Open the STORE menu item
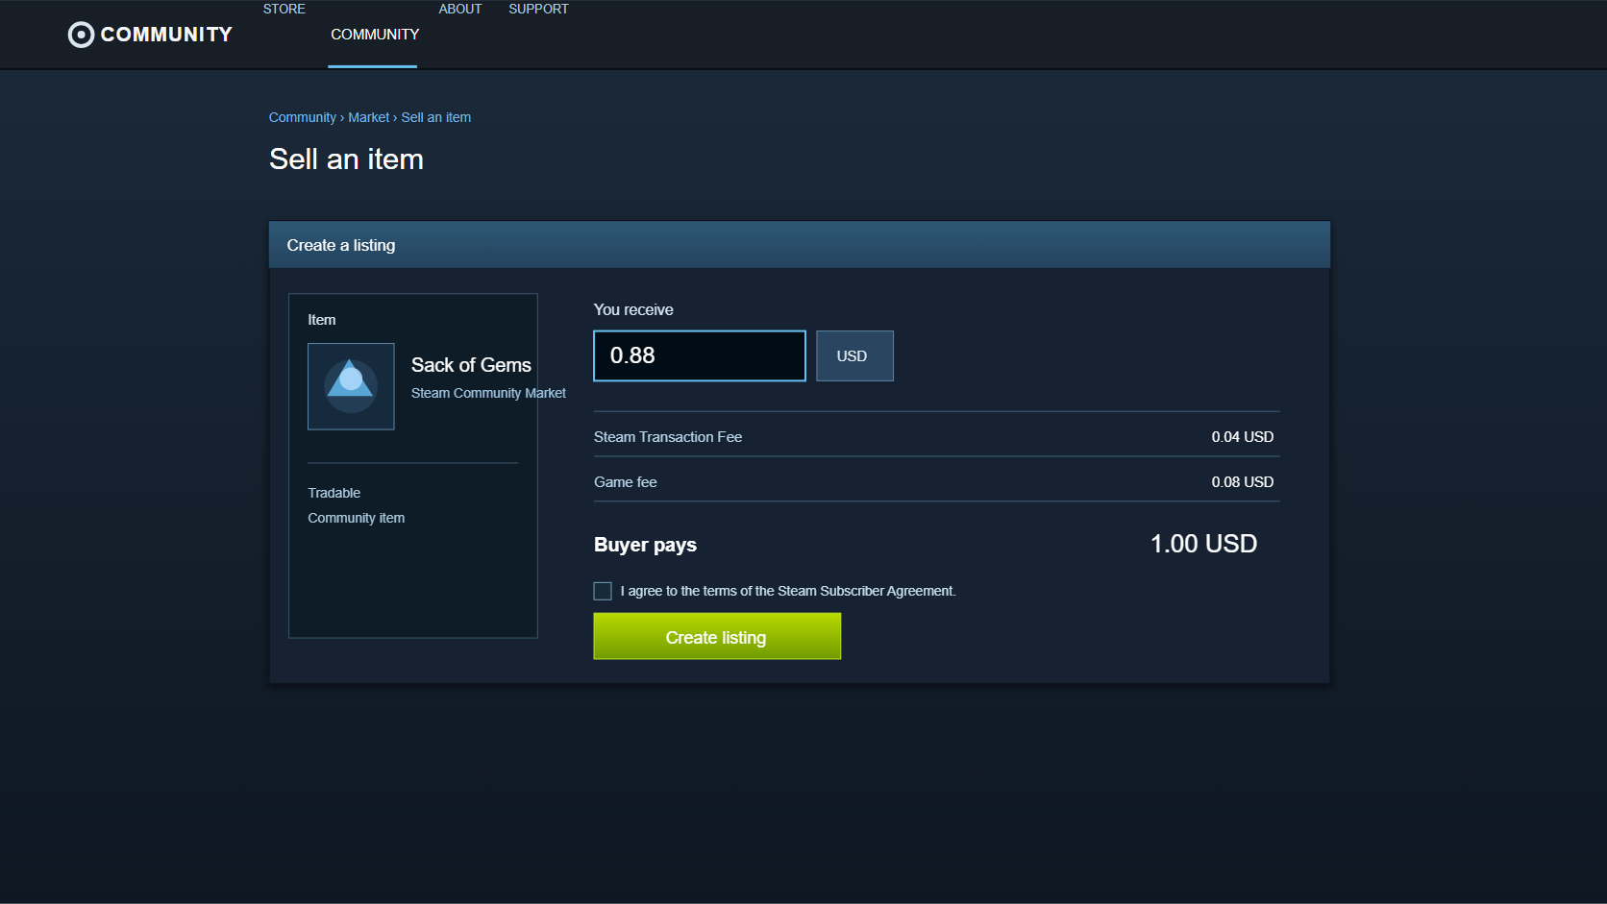Screen dimensions: 1607x904 pyautogui.click(x=284, y=9)
